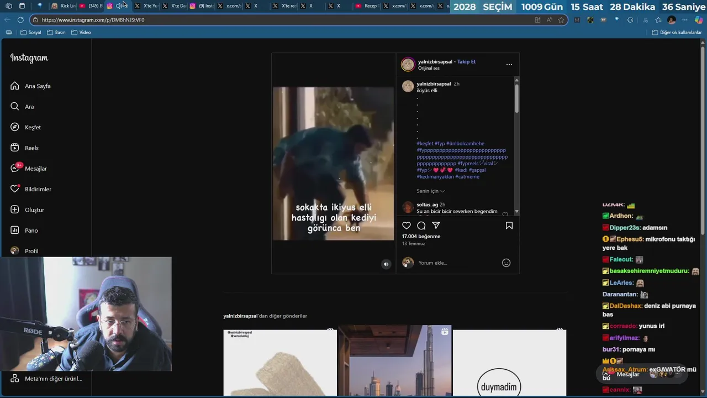Viewport: 707px width, 398px height.
Task: Open Meta'nın diğer ürünleri menu
Action: click(46, 379)
